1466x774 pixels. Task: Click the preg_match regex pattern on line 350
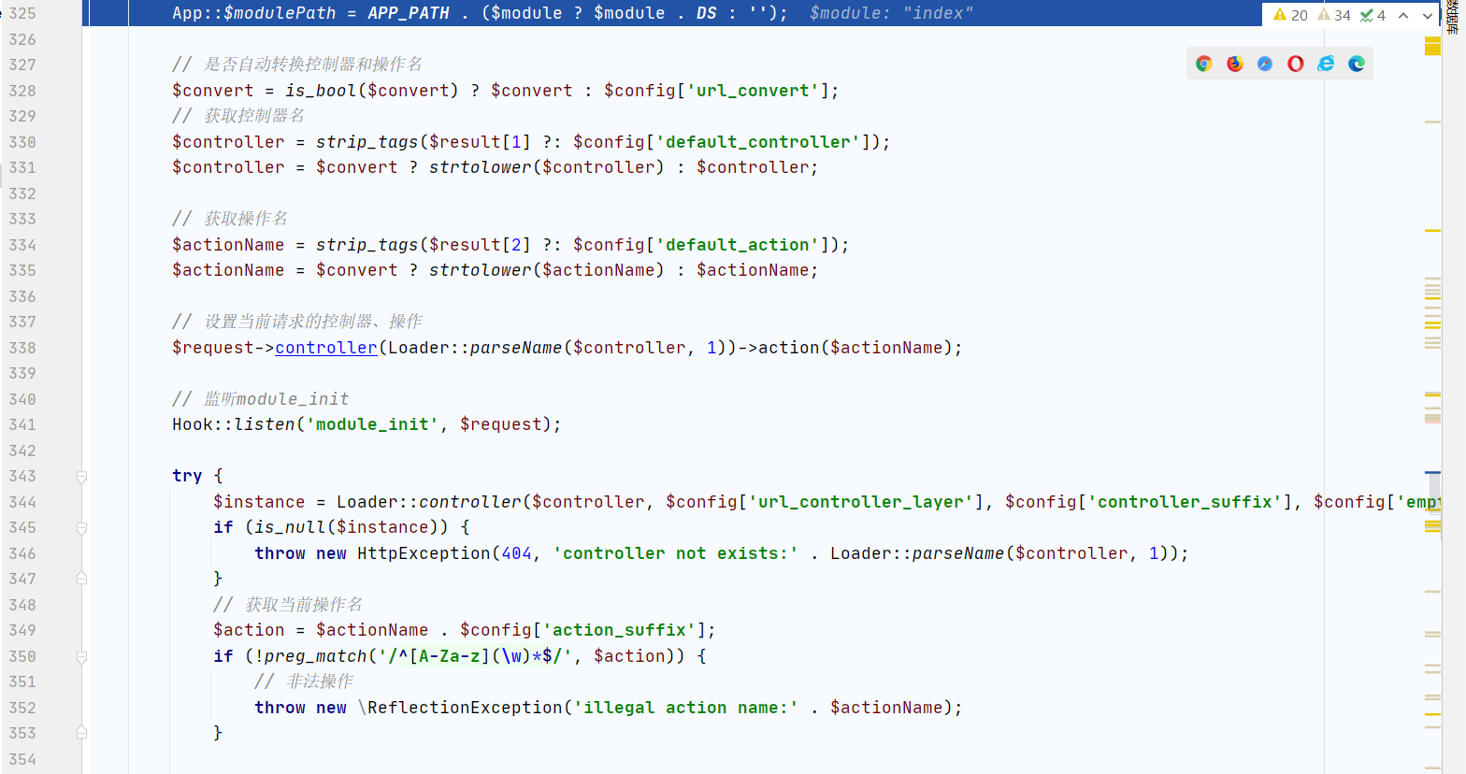pyautogui.click(x=475, y=656)
